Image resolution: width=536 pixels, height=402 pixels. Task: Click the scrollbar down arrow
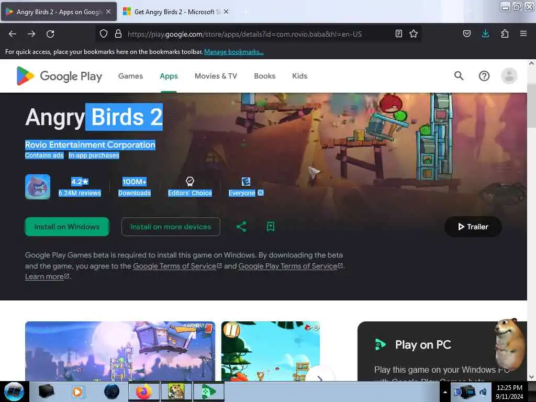click(531, 377)
